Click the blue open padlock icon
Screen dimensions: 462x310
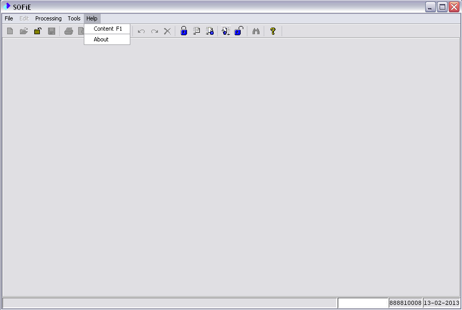(x=239, y=31)
